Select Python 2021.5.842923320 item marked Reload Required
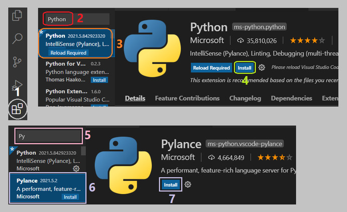 click(x=76, y=43)
